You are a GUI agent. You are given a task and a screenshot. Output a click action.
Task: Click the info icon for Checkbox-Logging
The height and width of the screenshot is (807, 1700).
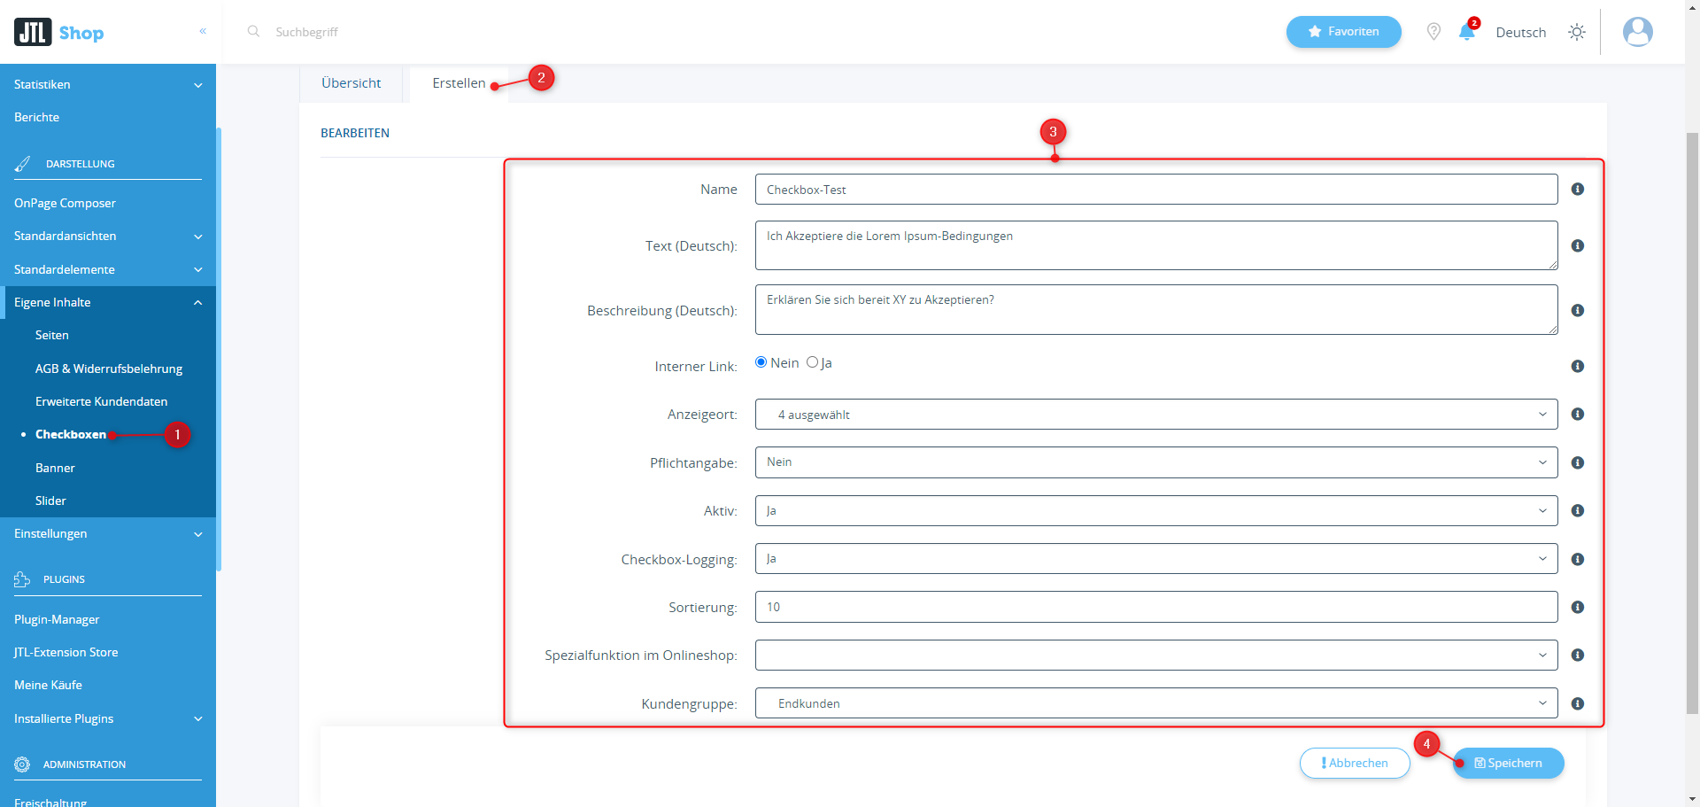click(1578, 560)
